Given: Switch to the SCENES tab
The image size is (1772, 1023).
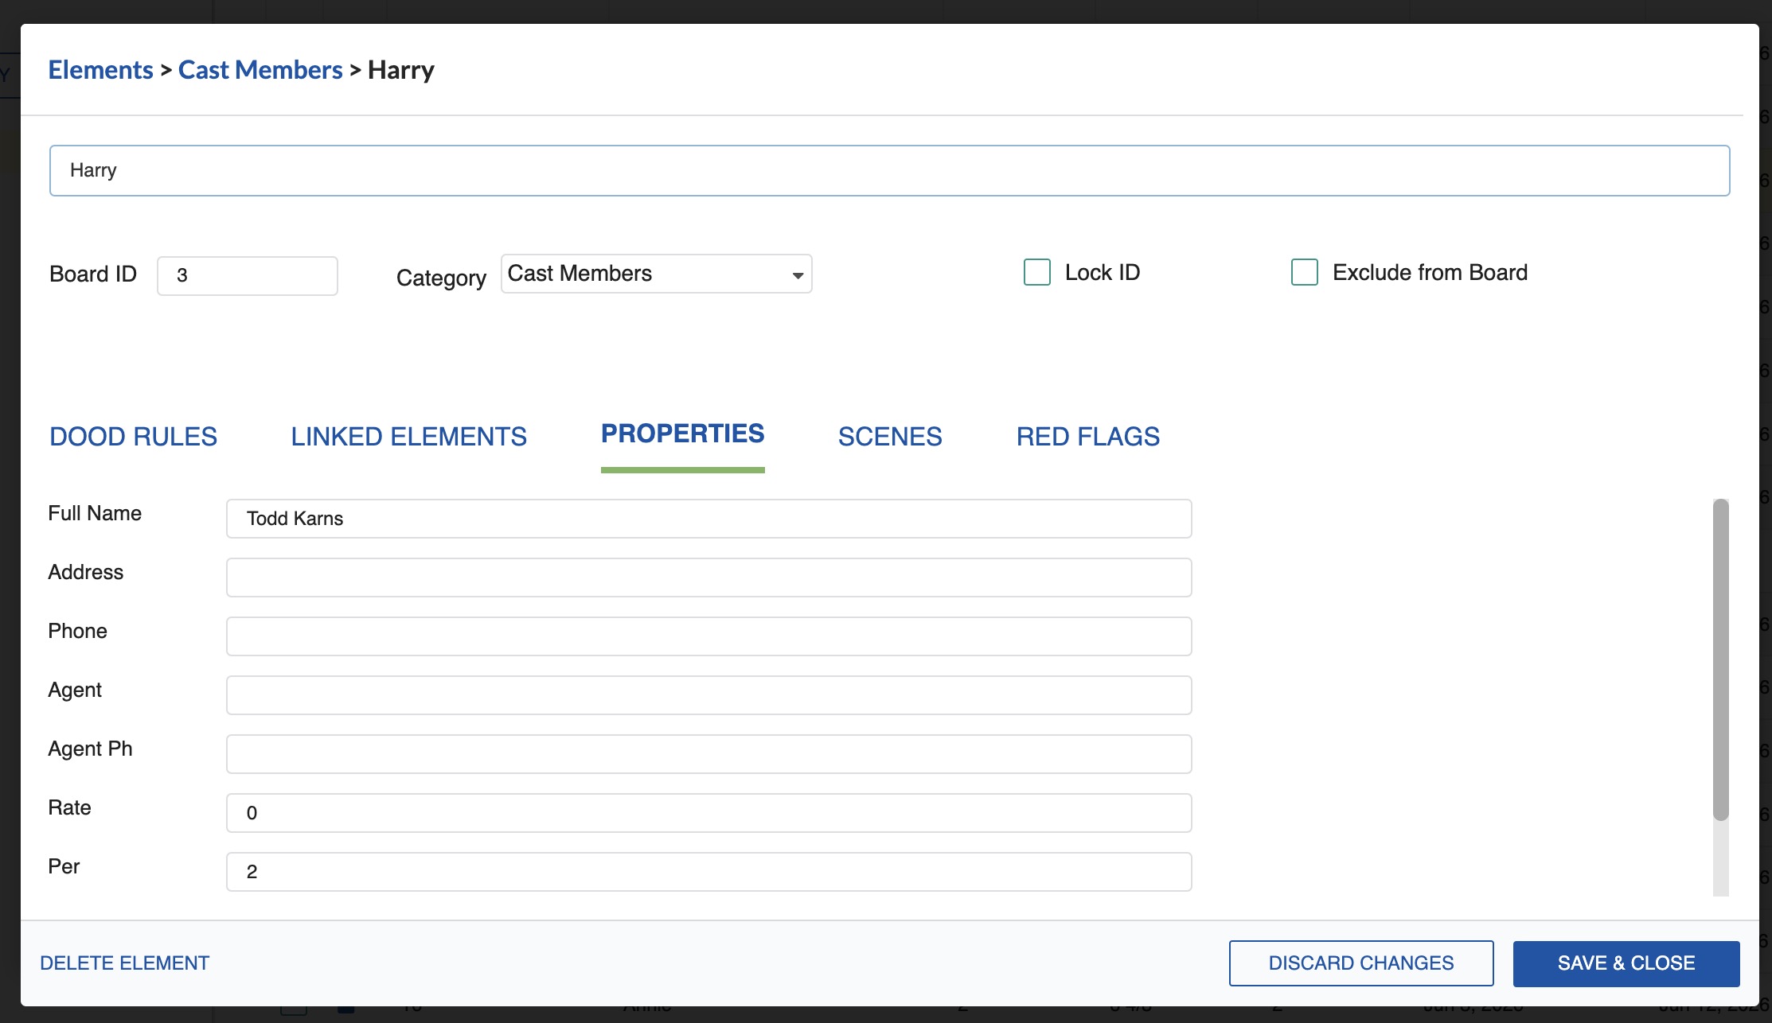Looking at the screenshot, I should tap(889, 436).
